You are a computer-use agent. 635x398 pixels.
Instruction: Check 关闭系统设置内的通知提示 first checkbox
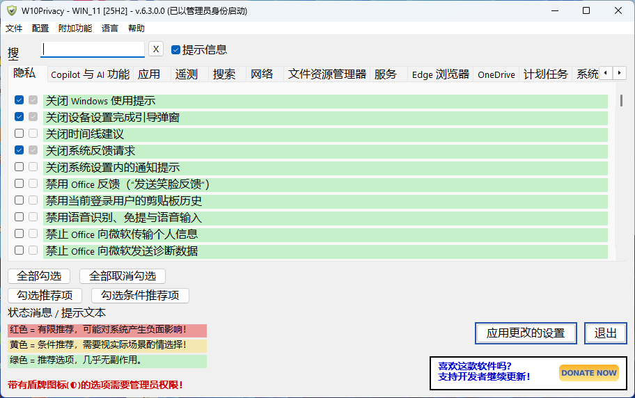point(19,167)
